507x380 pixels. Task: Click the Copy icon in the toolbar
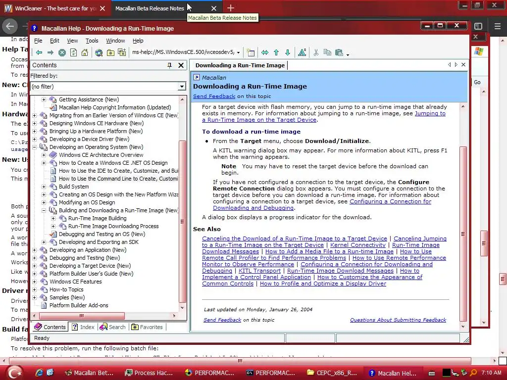pos(327,52)
